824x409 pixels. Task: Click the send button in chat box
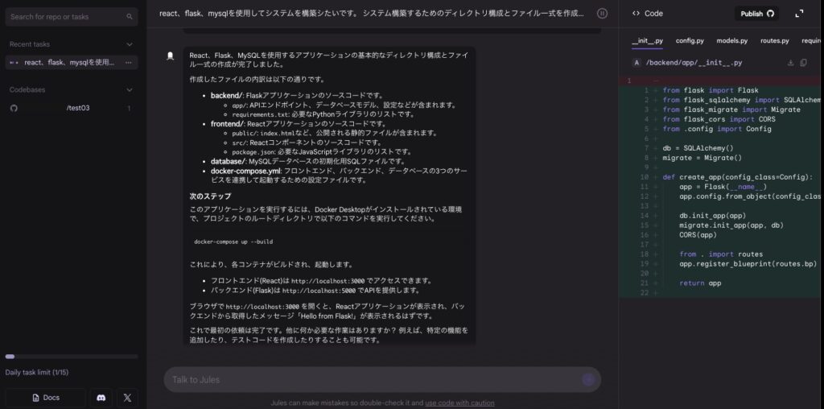pos(588,379)
